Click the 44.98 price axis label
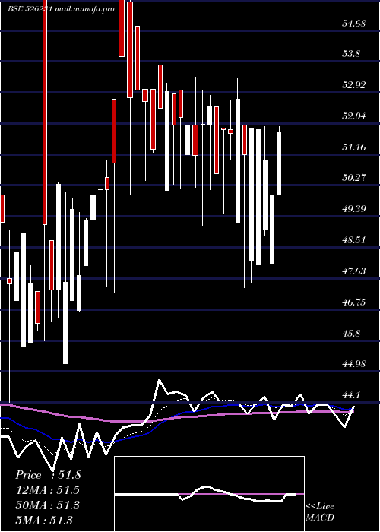The width and height of the screenshot is (380, 532). coord(354,364)
